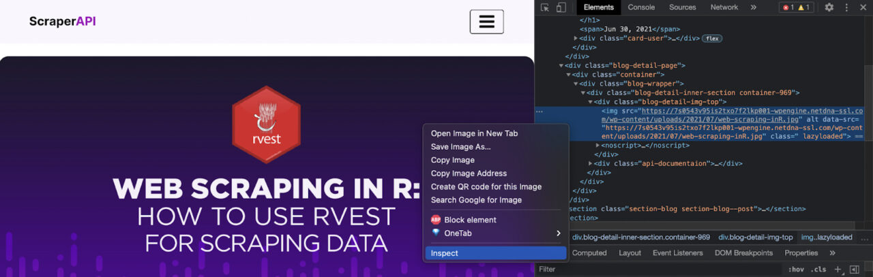Expand the card-user div node

tap(576, 38)
